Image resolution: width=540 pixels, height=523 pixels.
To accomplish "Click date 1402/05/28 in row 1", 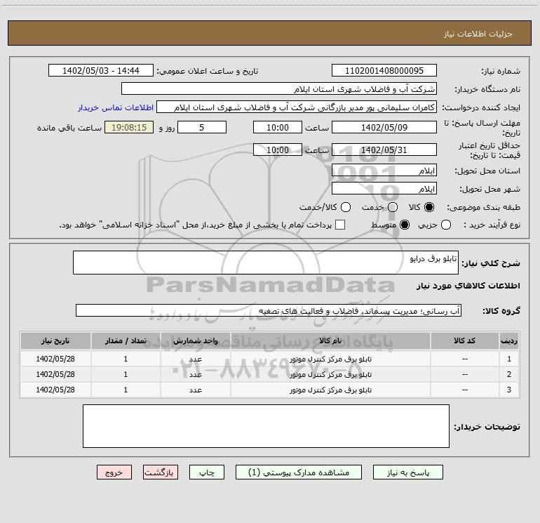I will click(x=55, y=359).
